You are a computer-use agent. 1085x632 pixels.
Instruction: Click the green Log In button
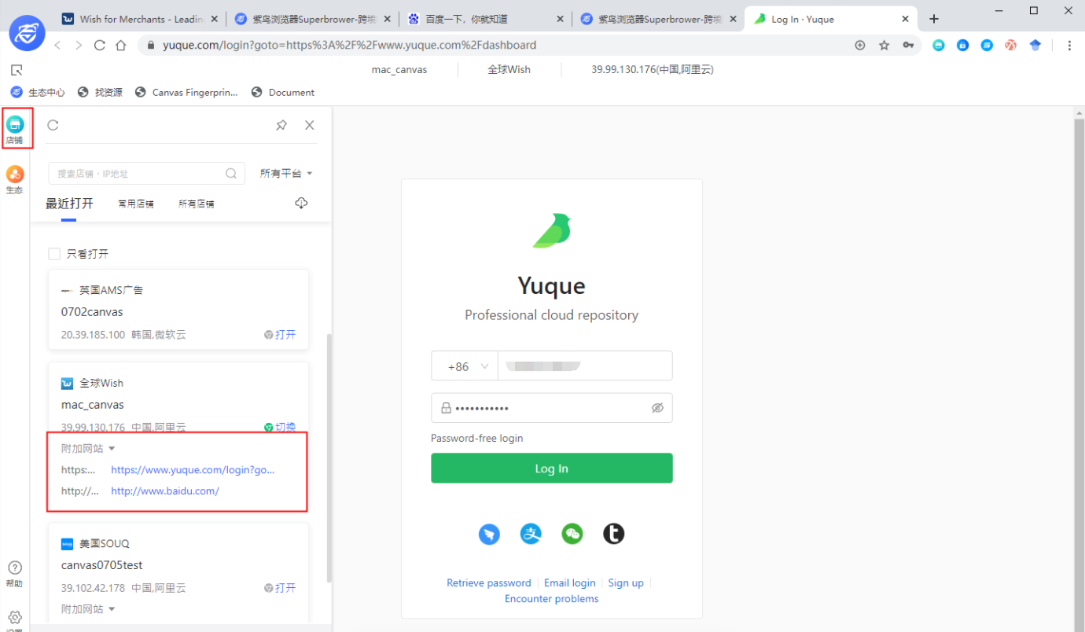click(x=551, y=468)
